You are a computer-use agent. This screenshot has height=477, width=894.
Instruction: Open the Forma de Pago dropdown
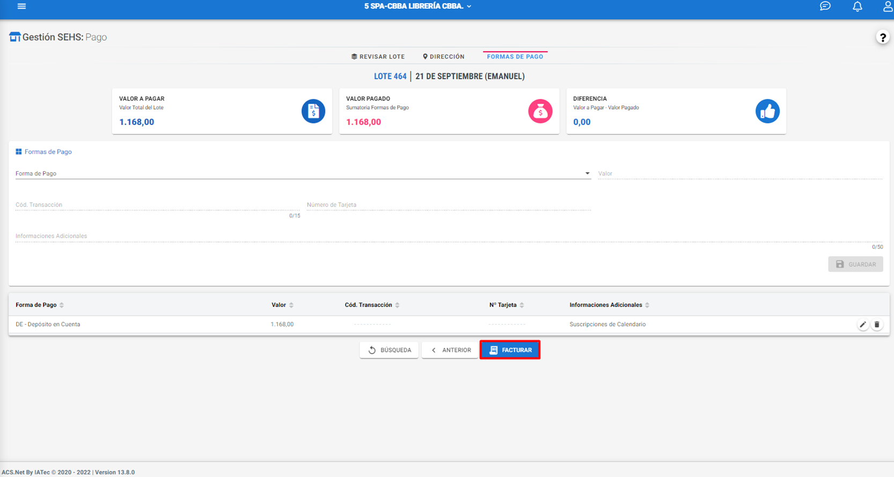coord(303,173)
